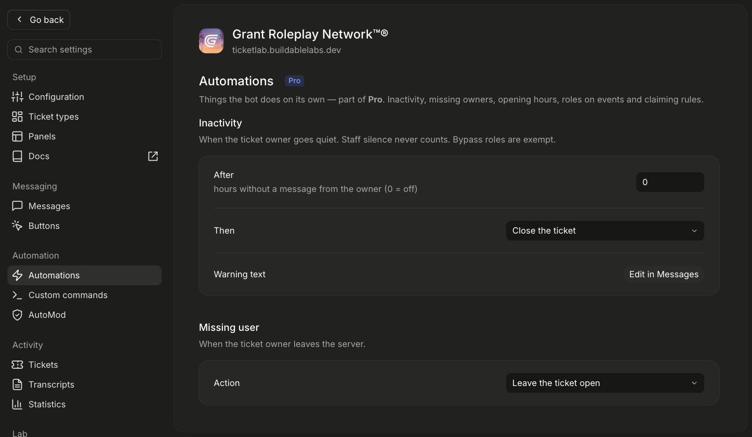Click the Activity sidebar group label

(28, 345)
